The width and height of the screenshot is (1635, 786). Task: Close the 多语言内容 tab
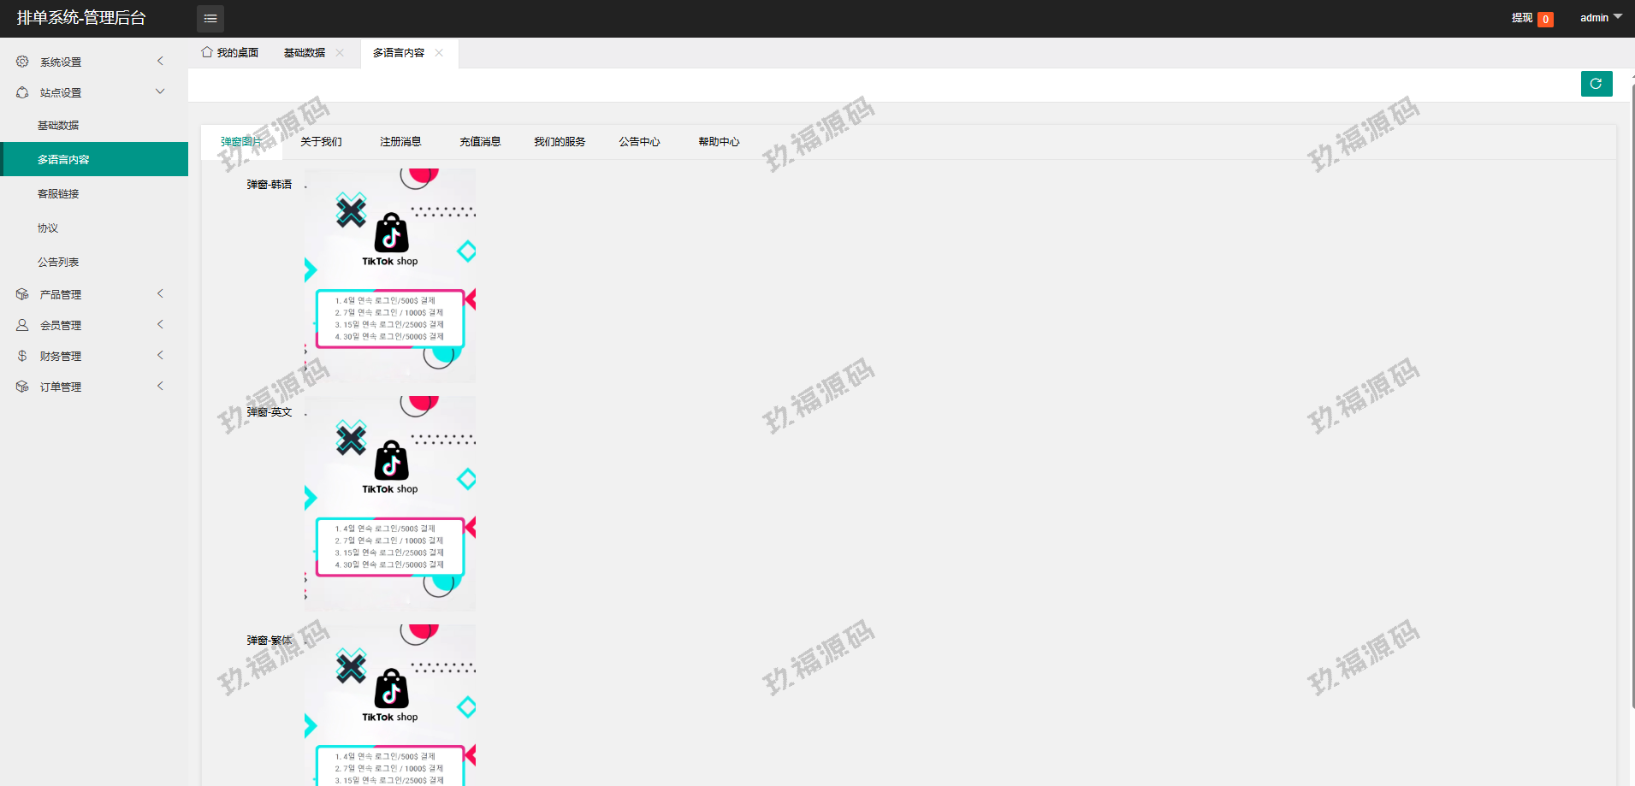439,53
